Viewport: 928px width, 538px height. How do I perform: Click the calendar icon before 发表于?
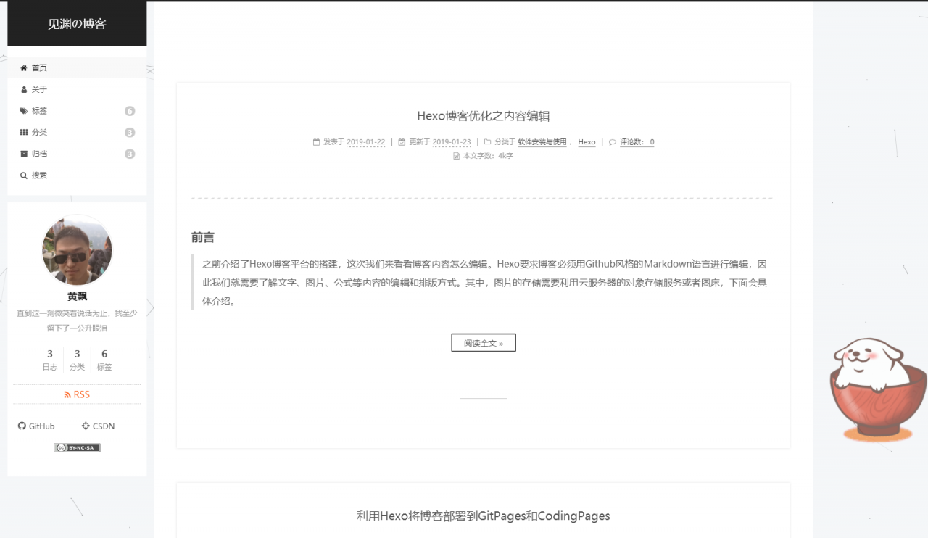[x=316, y=142]
